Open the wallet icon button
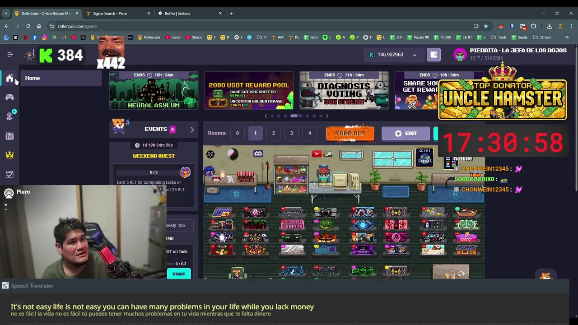The height and width of the screenshot is (325, 578). click(434, 55)
